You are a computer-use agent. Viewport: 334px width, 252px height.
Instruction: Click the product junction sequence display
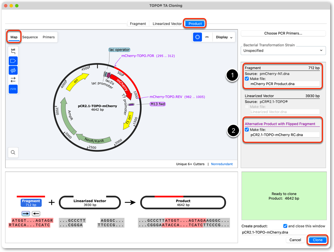click(x=184, y=223)
